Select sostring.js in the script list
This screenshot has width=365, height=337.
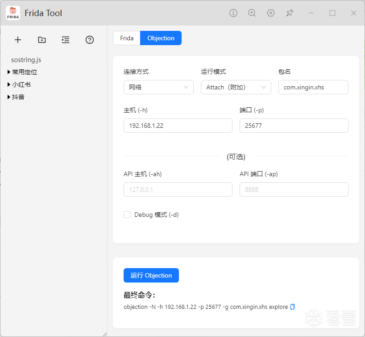coord(26,60)
